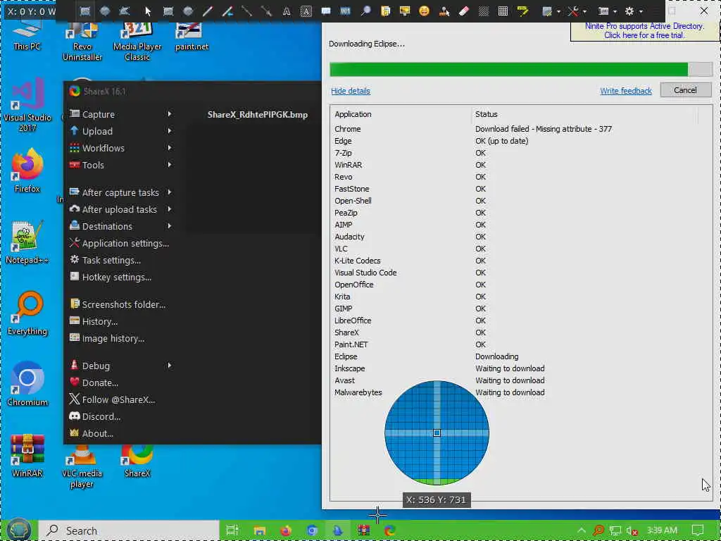Viewport: 721px width, 541px height.
Task: Open Revo Uninstaller desktop shortcut
Action: point(82,42)
